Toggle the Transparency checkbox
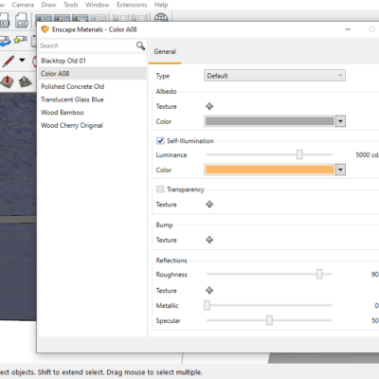Viewport: 379px width, 379px height. tap(160, 189)
